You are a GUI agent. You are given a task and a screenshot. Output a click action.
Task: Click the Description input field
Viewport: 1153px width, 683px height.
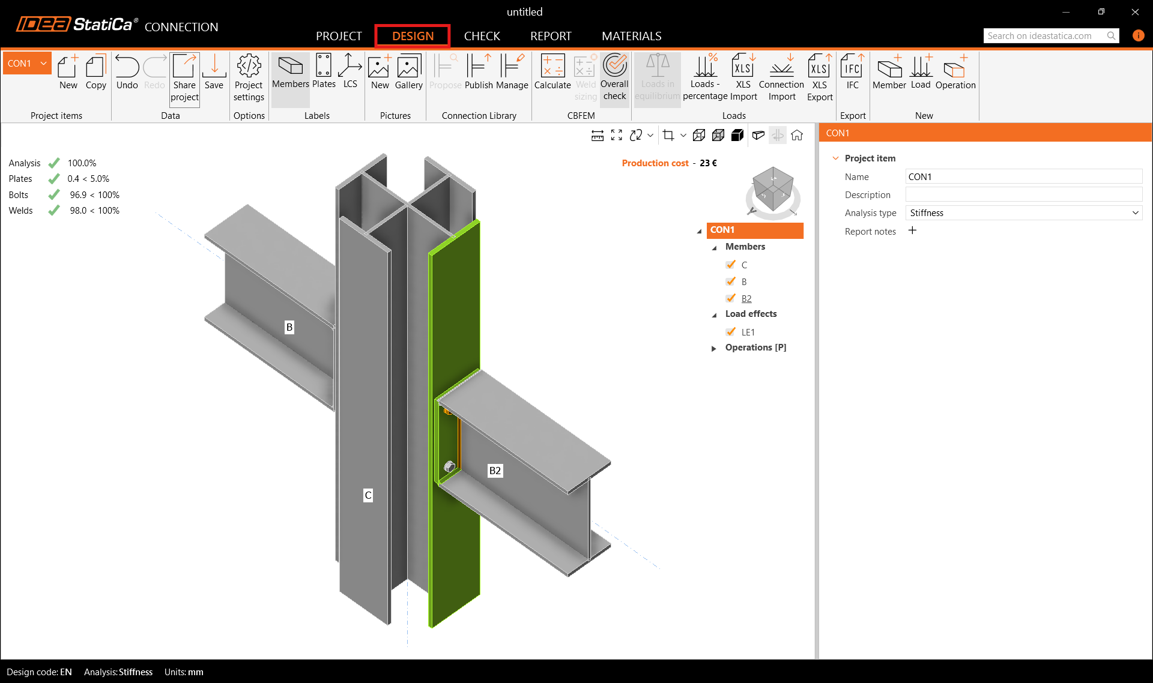pos(1023,194)
